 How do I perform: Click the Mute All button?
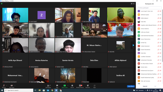145,86
